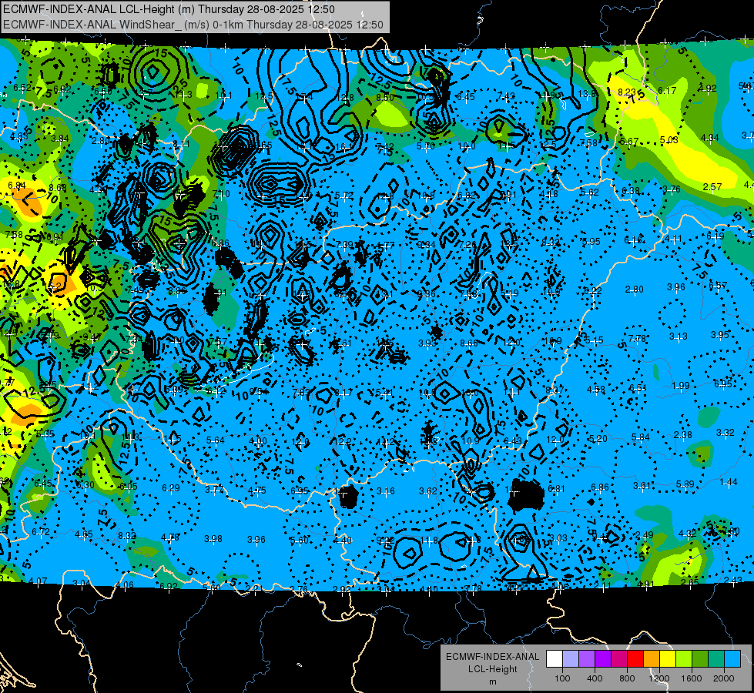Select the grid value 1.99

(681, 385)
